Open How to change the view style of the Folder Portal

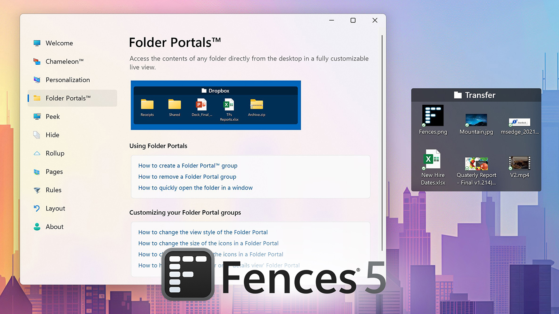coord(203,232)
